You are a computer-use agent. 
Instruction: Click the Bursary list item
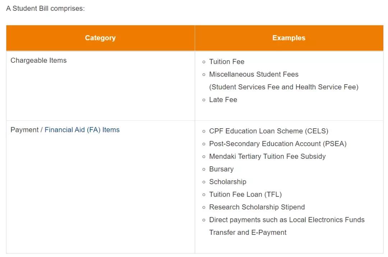221,169
